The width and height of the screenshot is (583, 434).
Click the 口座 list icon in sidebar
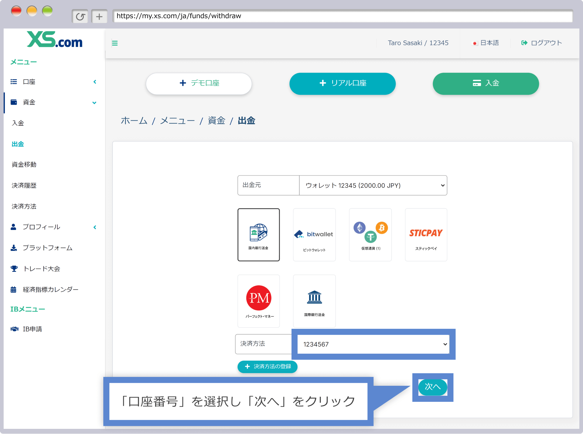(14, 82)
